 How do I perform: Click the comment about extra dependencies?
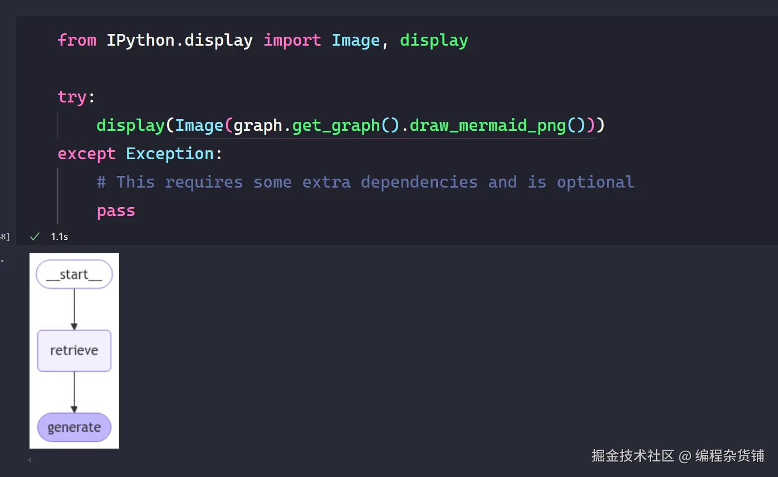click(x=366, y=181)
